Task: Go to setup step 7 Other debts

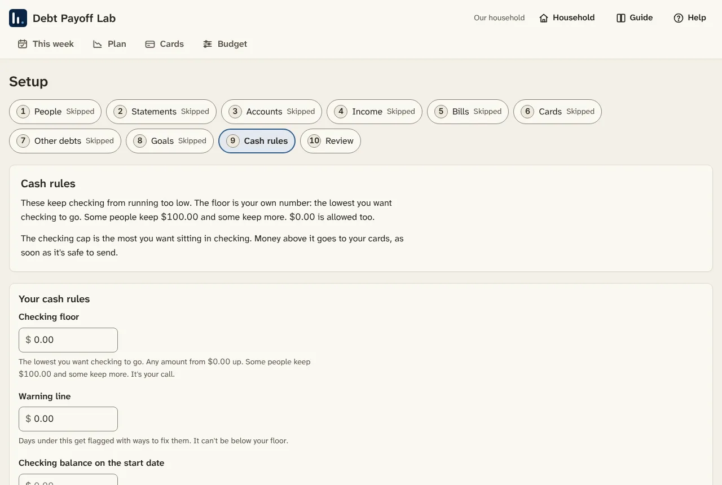Action: (65, 141)
